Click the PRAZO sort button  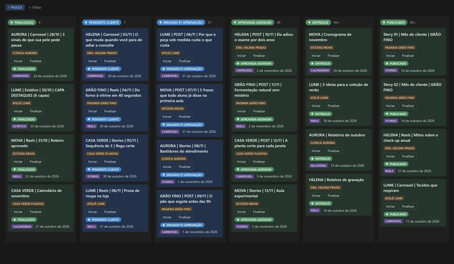tap(15, 8)
